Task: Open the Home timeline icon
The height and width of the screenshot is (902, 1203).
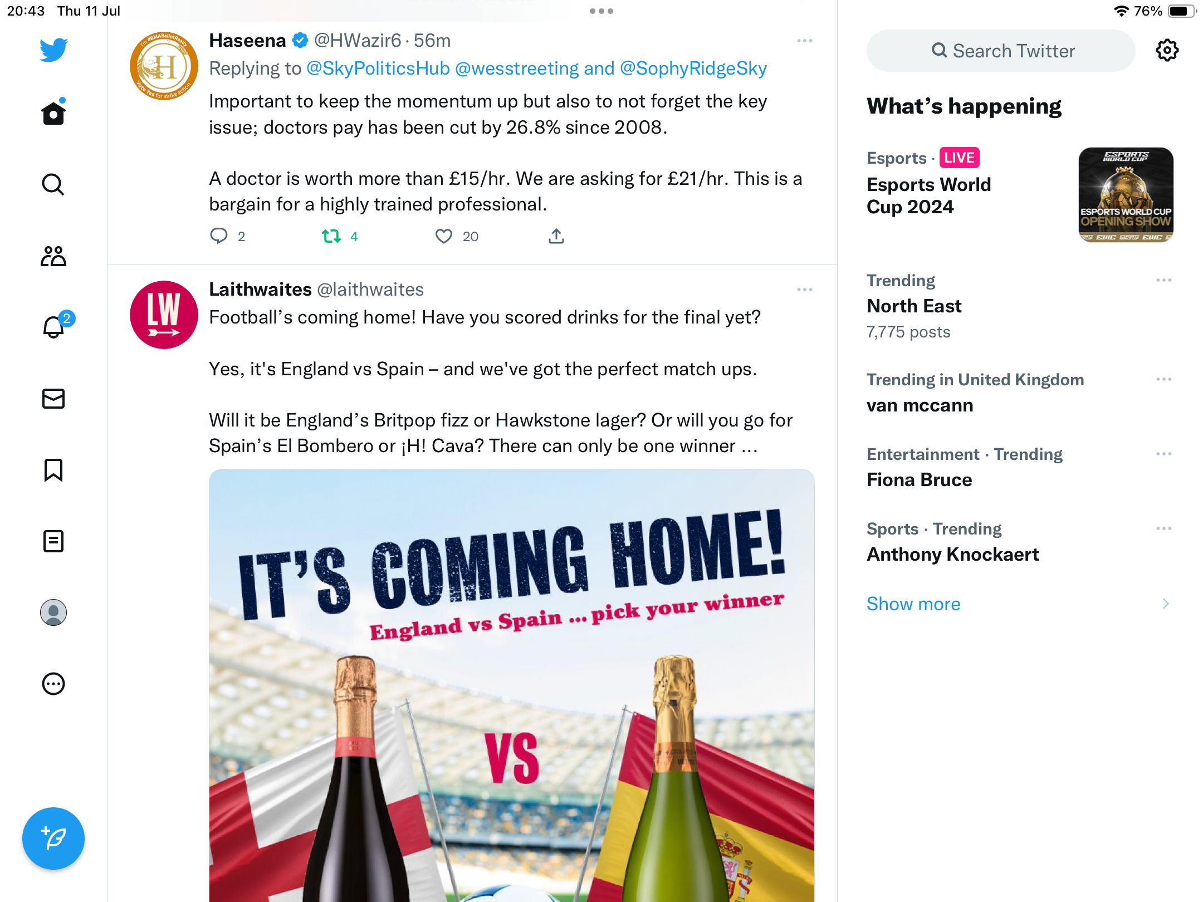Action: (53, 114)
